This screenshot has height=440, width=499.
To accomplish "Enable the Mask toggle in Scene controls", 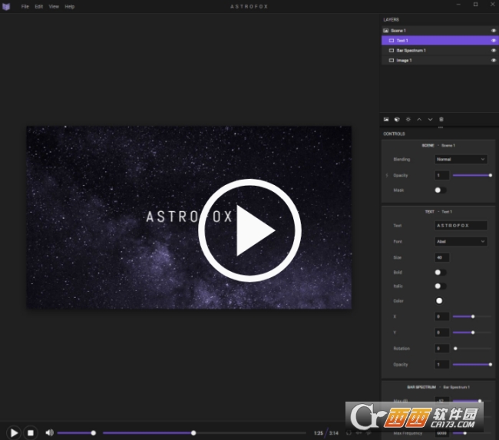I will click(x=440, y=190).
